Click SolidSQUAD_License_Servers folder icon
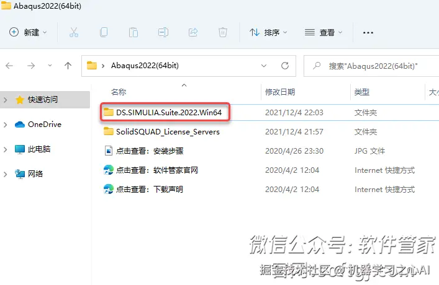This screenshot has height=285, width=439. pyautogui.click(x=109, y=131)
